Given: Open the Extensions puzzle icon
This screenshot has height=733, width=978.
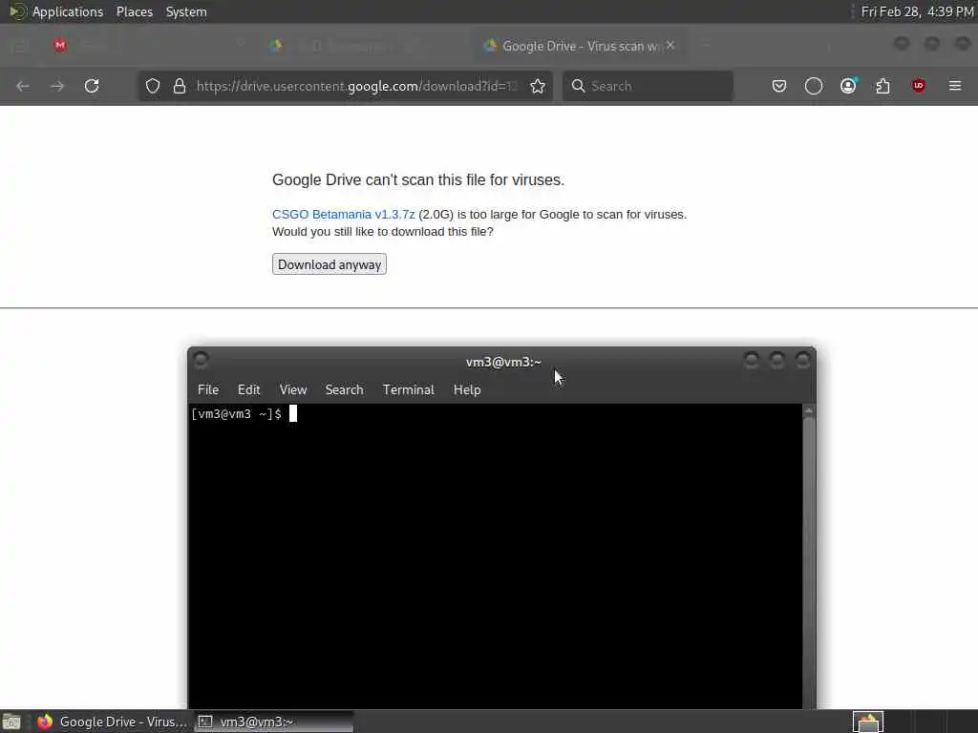Looking at the screenshot, I should coord(883,86).
